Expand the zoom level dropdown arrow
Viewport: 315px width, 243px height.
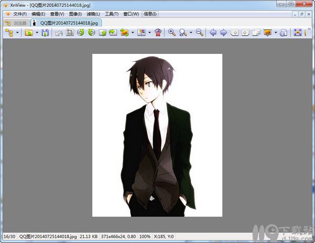[191, 32]
